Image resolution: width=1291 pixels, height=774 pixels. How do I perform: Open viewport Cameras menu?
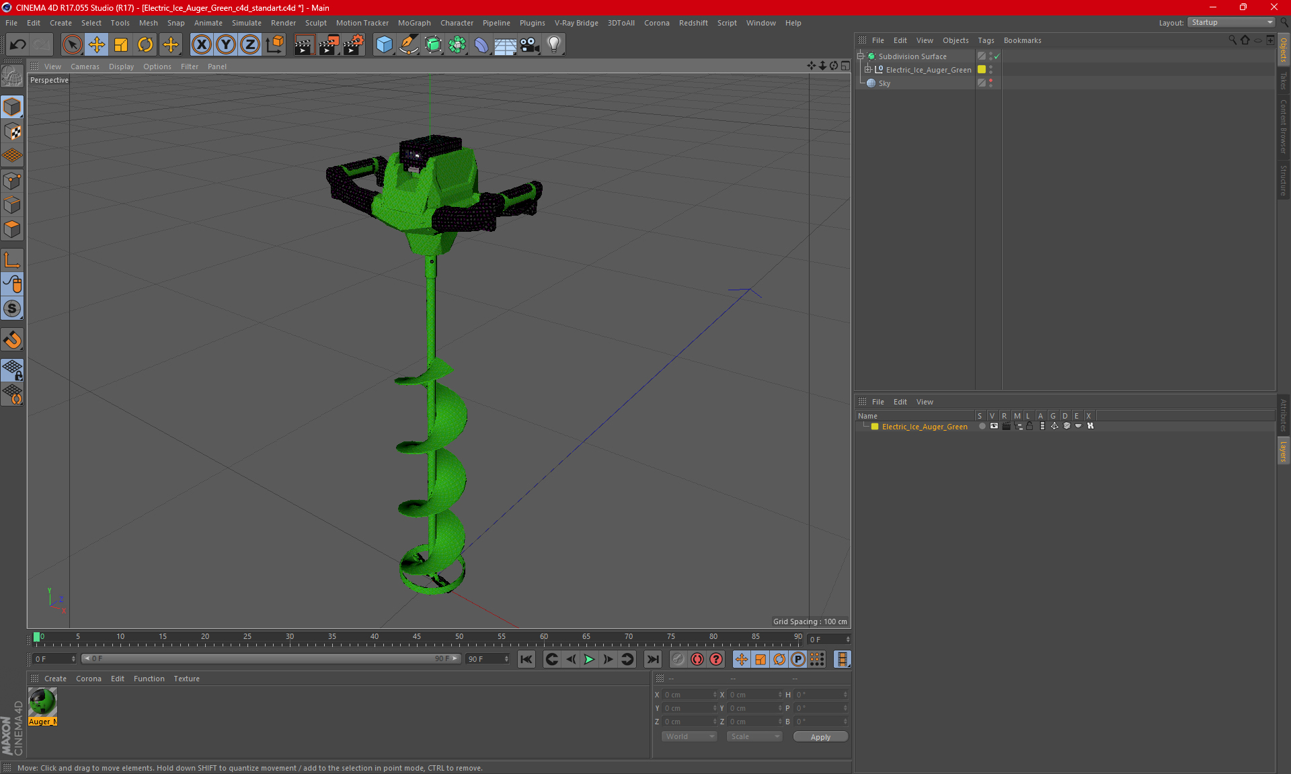tap(85, 67)
